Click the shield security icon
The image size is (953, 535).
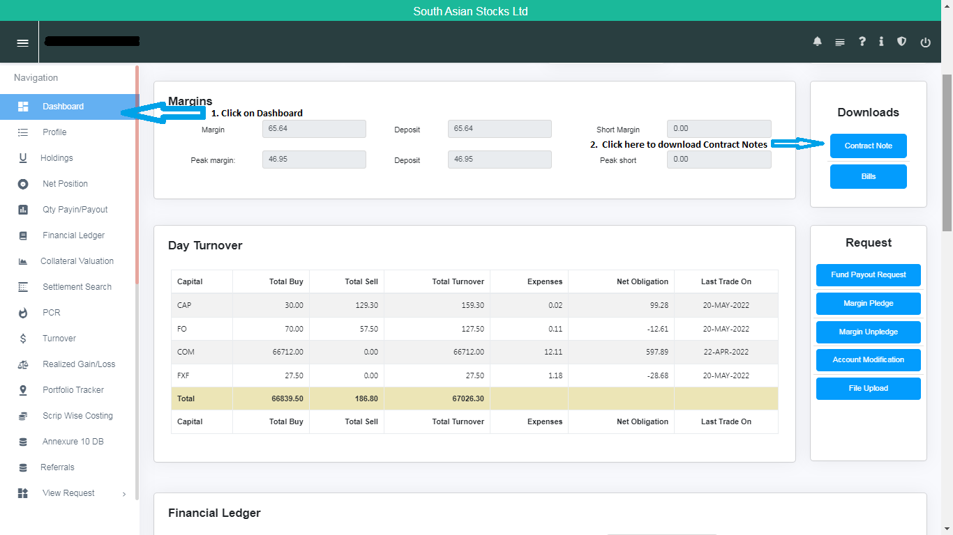point(901,42)
